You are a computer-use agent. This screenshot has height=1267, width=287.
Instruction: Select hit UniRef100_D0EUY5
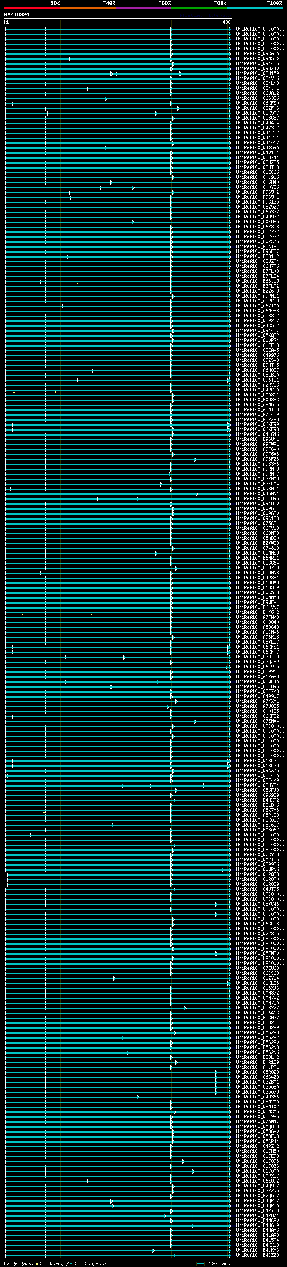[257, 222]
